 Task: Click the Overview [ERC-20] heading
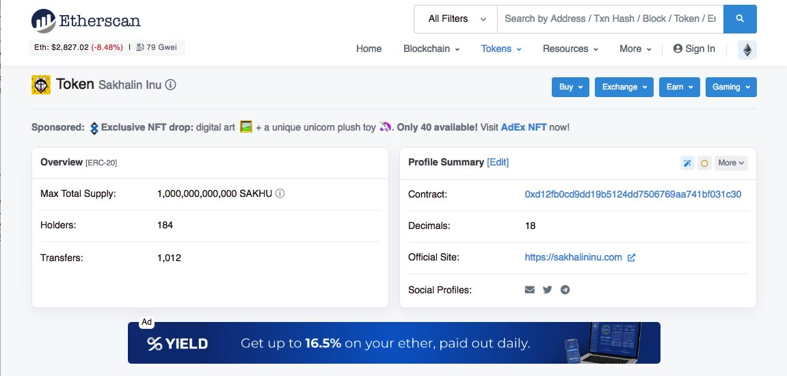coord(79,162)
